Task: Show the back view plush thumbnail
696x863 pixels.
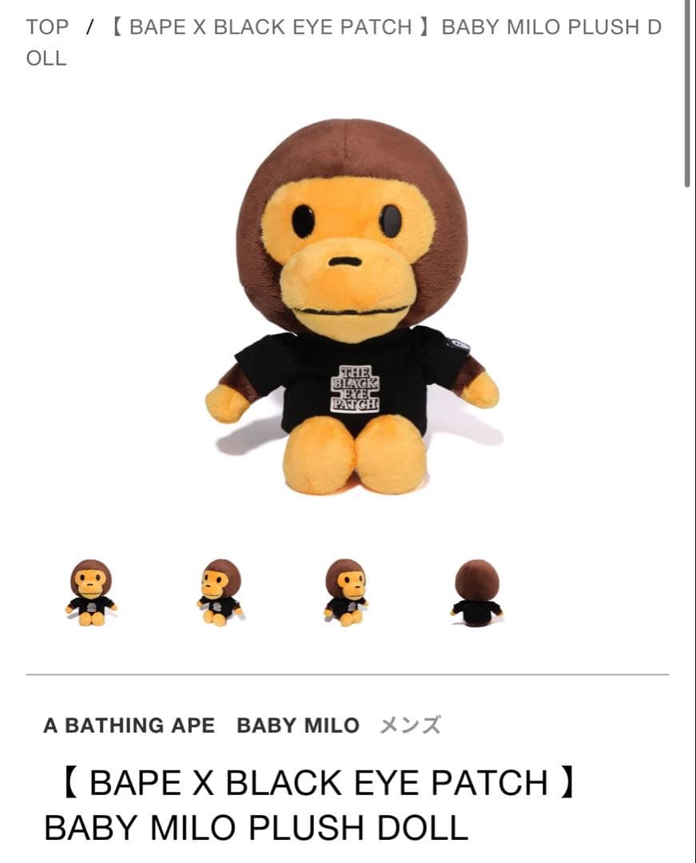Action: point(476,593)
